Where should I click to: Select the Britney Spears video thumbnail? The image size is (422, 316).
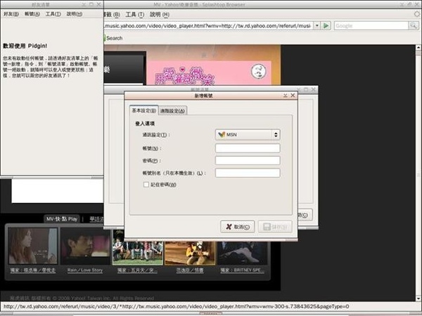point(243,253)
